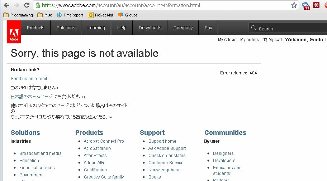Select the Error returned: 404 text
The height and width of the screenshot is (181, 327).
coord(238,73)
